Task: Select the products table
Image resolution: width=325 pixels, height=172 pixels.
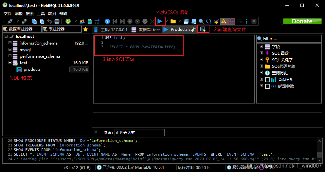Action: point(32,69)
